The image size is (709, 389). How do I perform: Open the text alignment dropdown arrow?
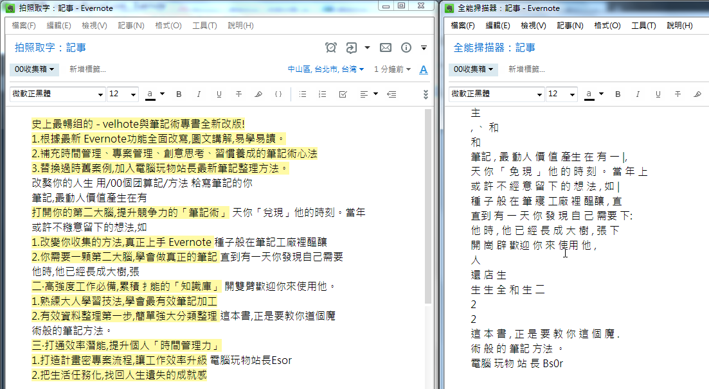tap(375, 94)
